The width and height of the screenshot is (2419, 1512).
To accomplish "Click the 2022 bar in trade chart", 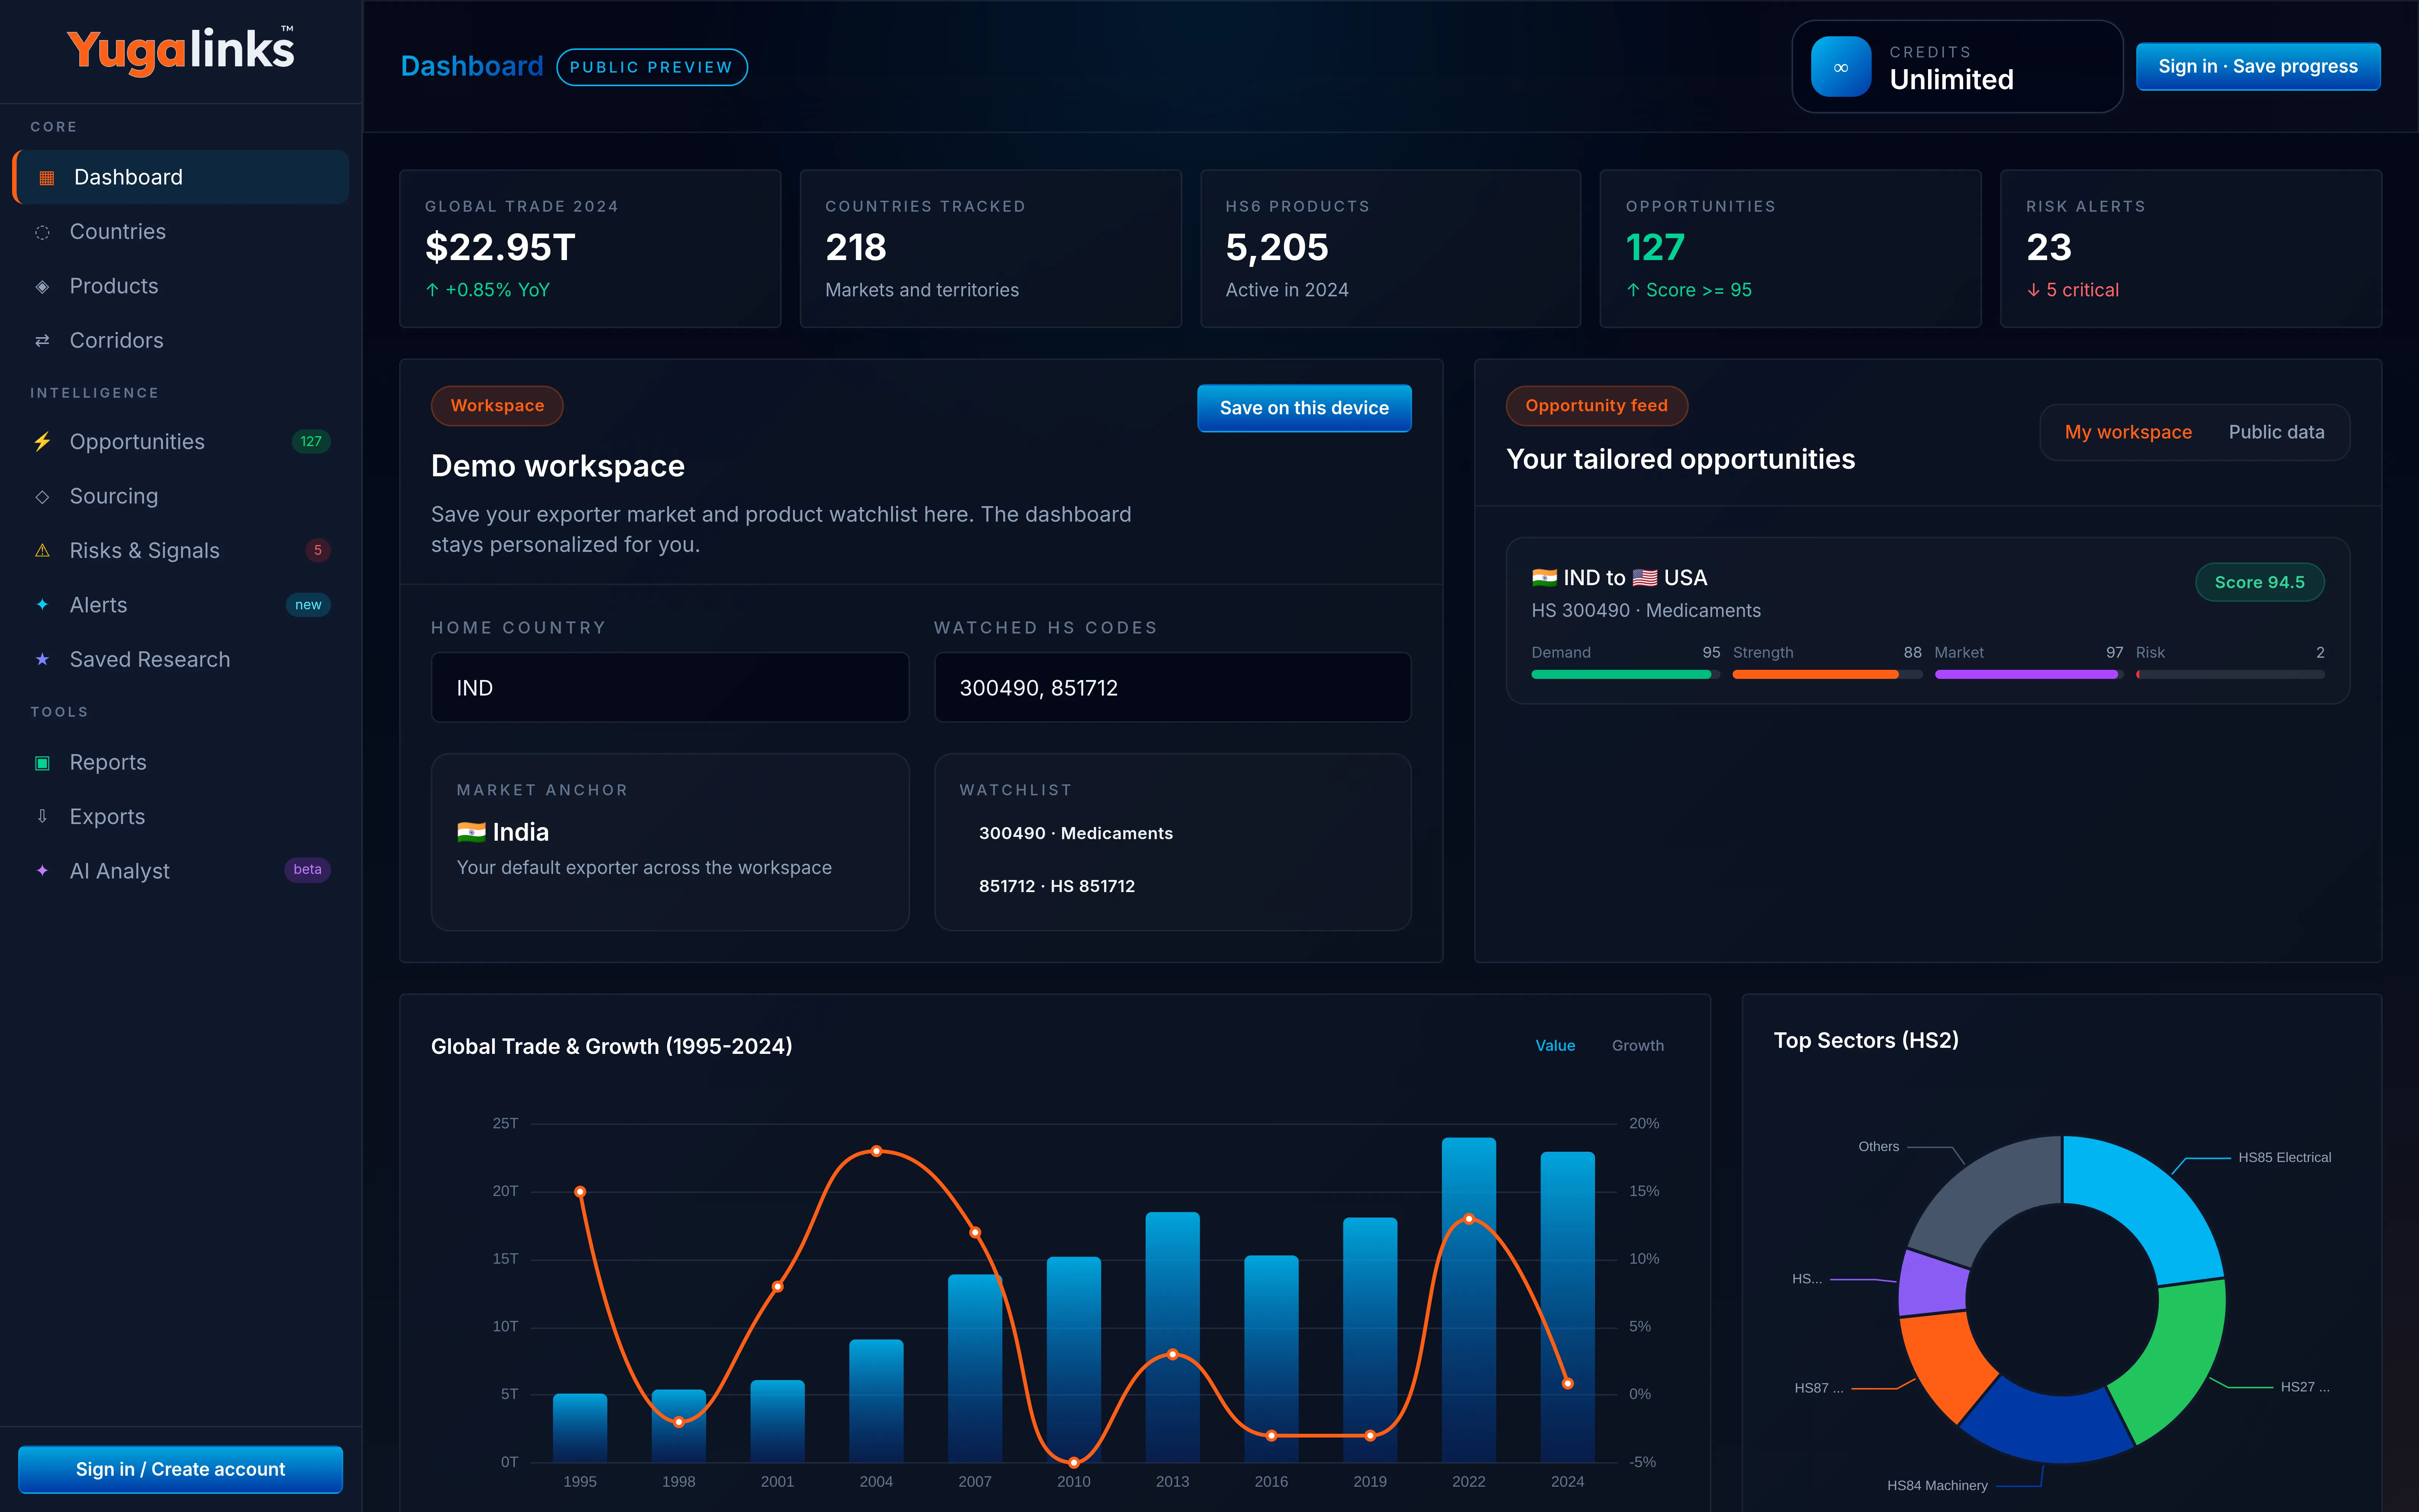I will tap(1468, 1300).
